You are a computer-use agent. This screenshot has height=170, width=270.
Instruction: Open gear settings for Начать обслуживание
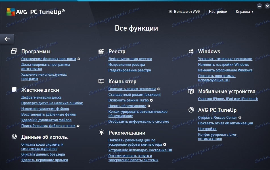point(149,106)
